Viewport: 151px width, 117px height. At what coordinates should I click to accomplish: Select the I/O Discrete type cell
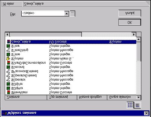click(x=58, y=42)
